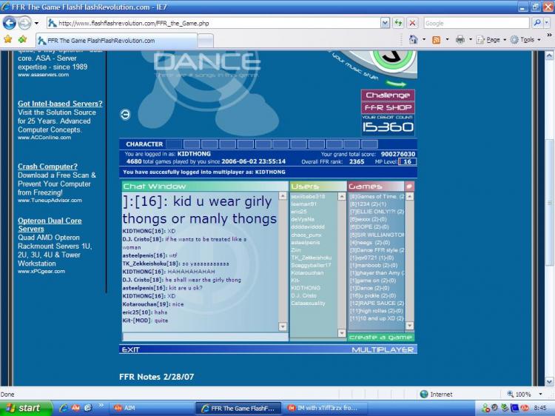Click the round arrow icon beside the mascot
This screenshot has height=416, width=555.
click(125, 114)
